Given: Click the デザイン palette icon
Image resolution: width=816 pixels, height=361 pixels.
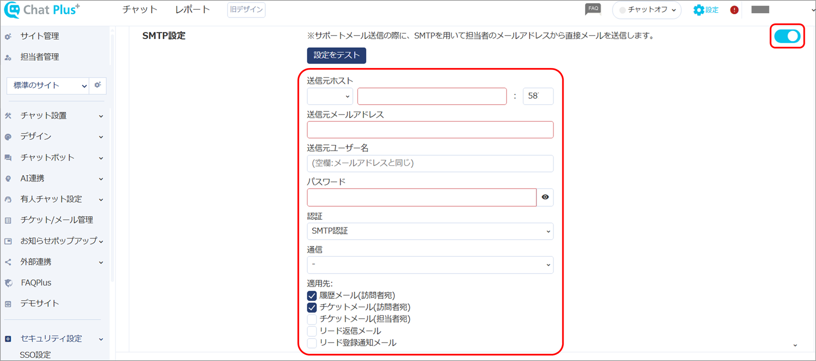Looking at the screenshot, I should (8, 137).
